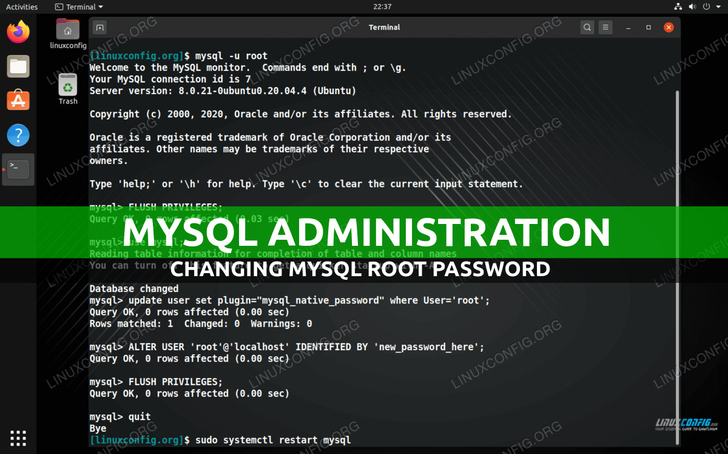This screenshot has width=728, height=454.
Task: Maximize the Terminal window
Action: [649, 27]
